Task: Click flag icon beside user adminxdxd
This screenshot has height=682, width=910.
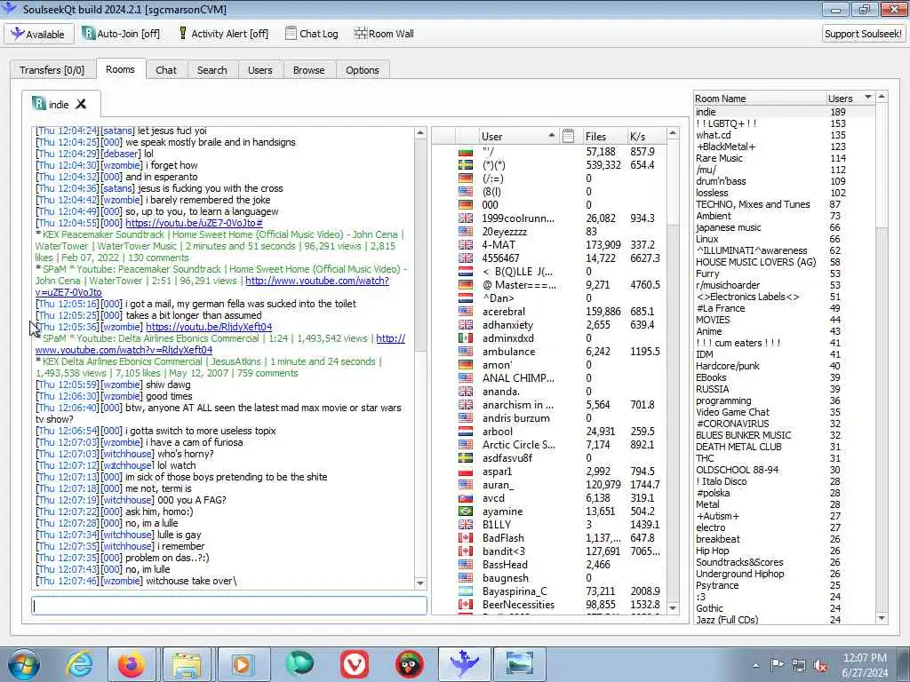Action: (x=466, y=338)
